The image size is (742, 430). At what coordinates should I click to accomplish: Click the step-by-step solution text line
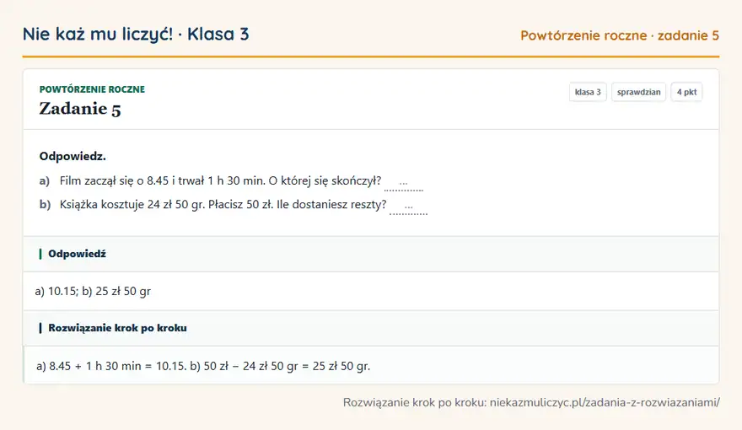tap(203, 366)
